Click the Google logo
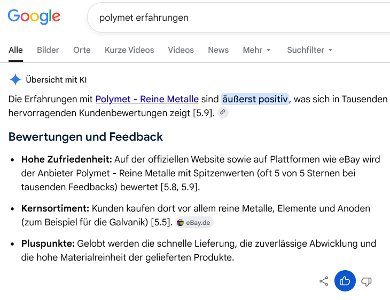 [x=34, y=17]
